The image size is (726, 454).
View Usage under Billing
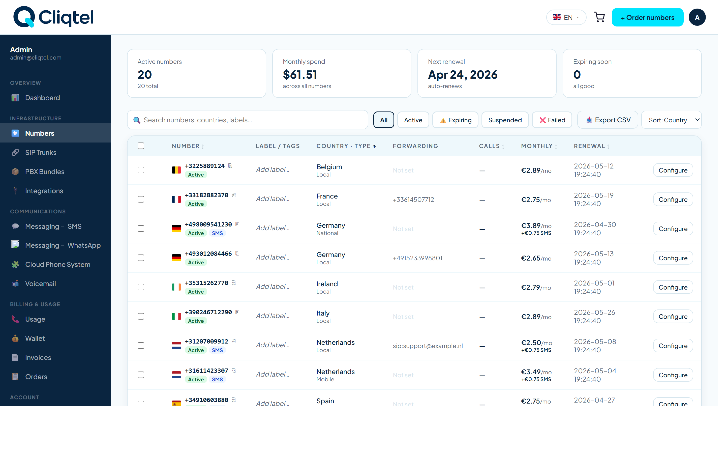point(35,319)
